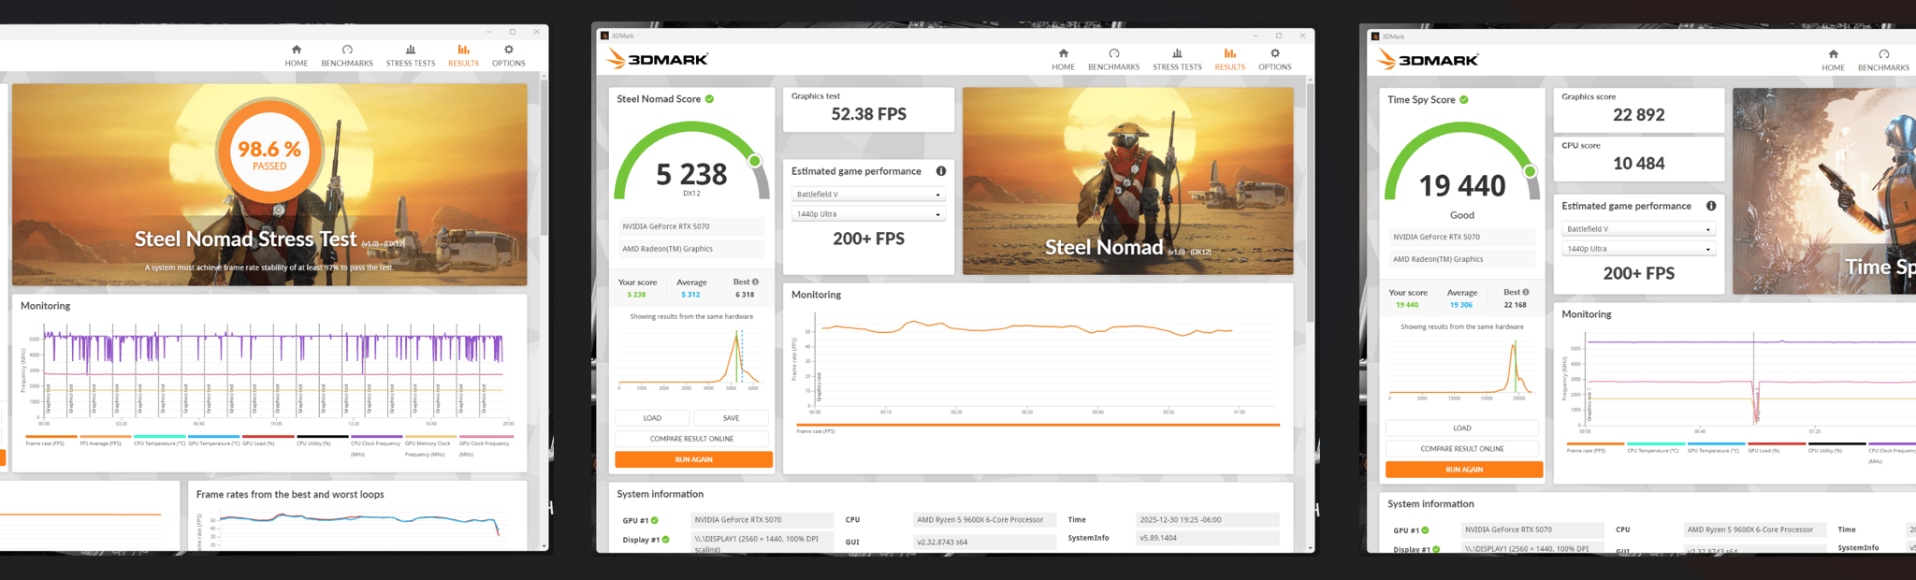1916x580 pixels.
Task: Click AMD Radeon(TM) Graphics under Steel Nomad Score
Action: (690, 249)
